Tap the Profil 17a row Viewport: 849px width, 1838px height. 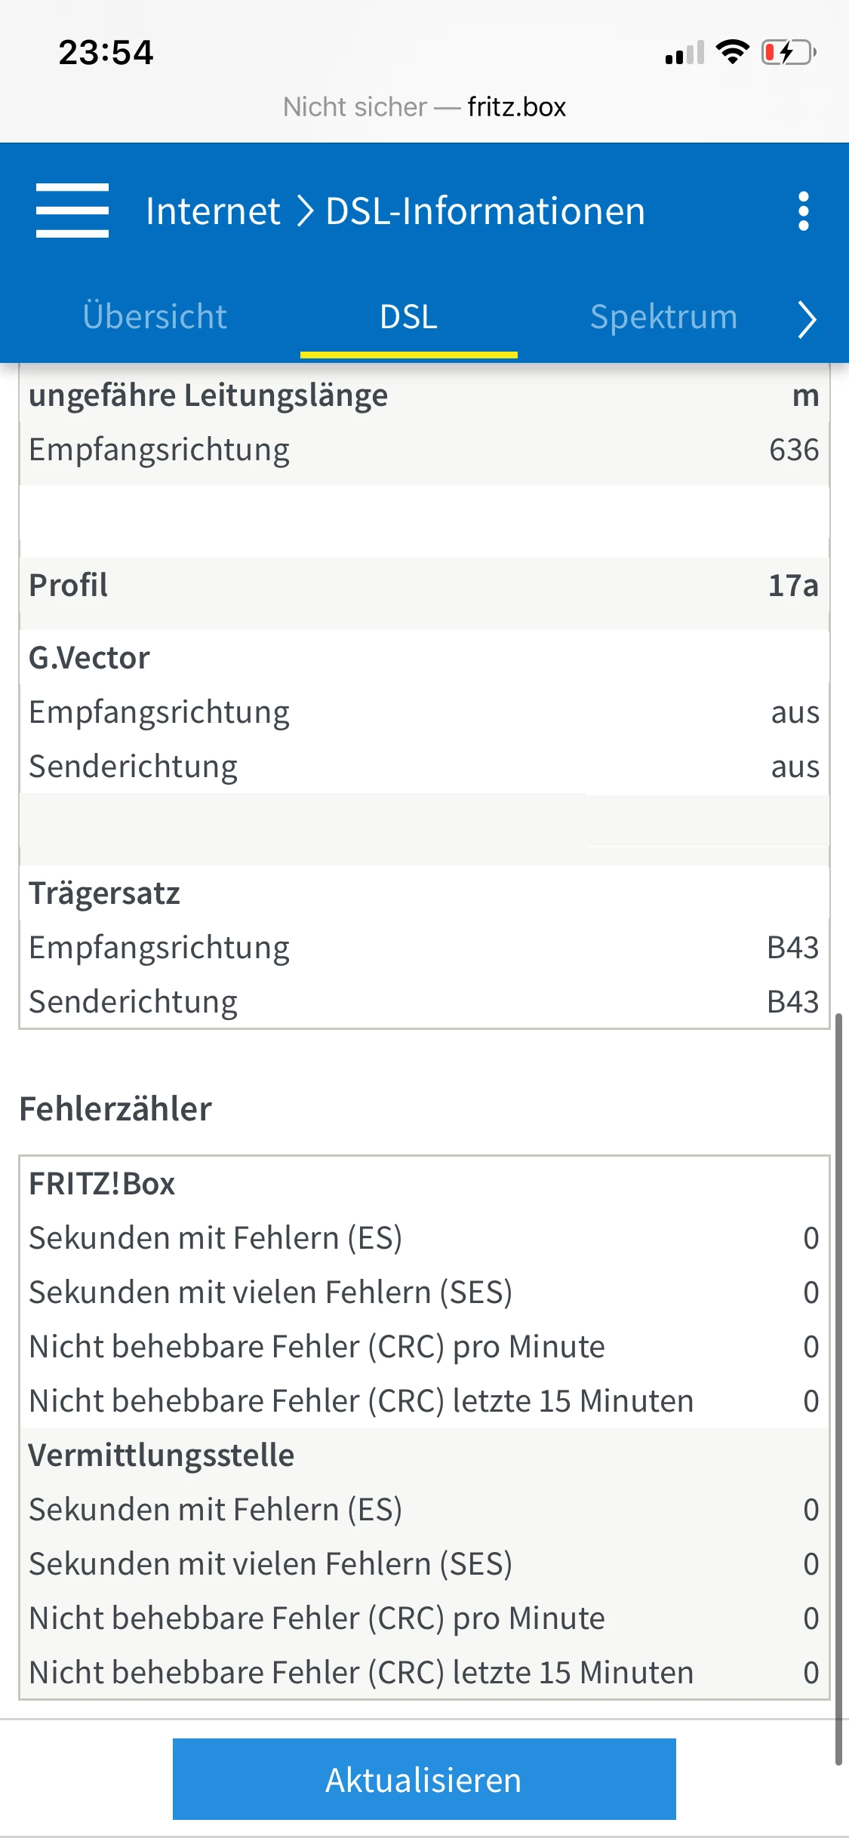tap(423, 586)
